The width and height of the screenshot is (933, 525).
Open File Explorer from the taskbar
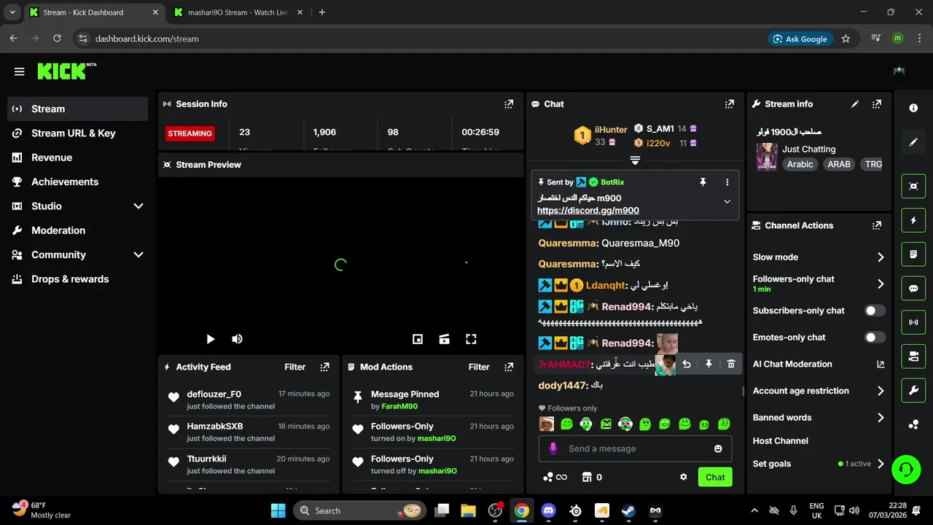pos(468,510)
